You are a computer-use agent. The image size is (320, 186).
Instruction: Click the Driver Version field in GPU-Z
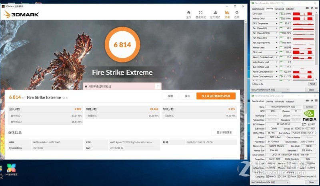[x=290, y=155]
